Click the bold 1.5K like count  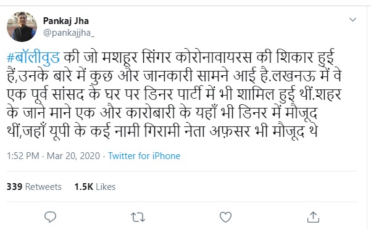pyautogui.click(x=84, y=187)
